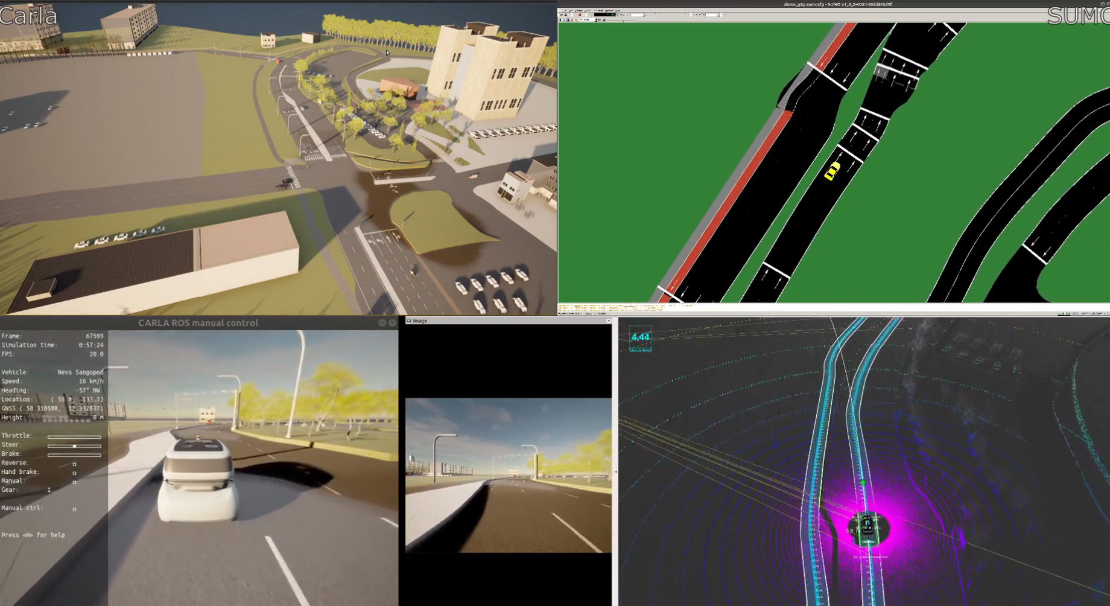Click the vehicle name 'Nevs Sangopod'
The height and width of the screenshot is (606, 1110).
(80, 372)
